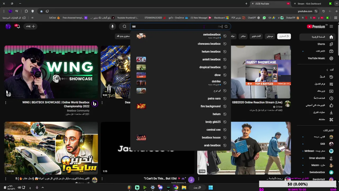Image resolution: width=339 pixels, height=191 pixels.
Task: Select the Live (مباشر) filter chip
Action: click(243, 36)
